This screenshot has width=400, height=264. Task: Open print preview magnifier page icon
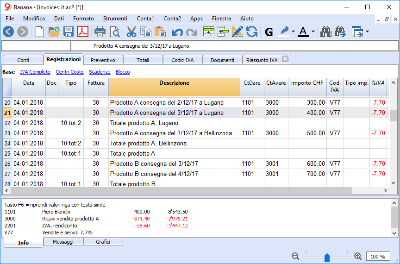point(115,32)
